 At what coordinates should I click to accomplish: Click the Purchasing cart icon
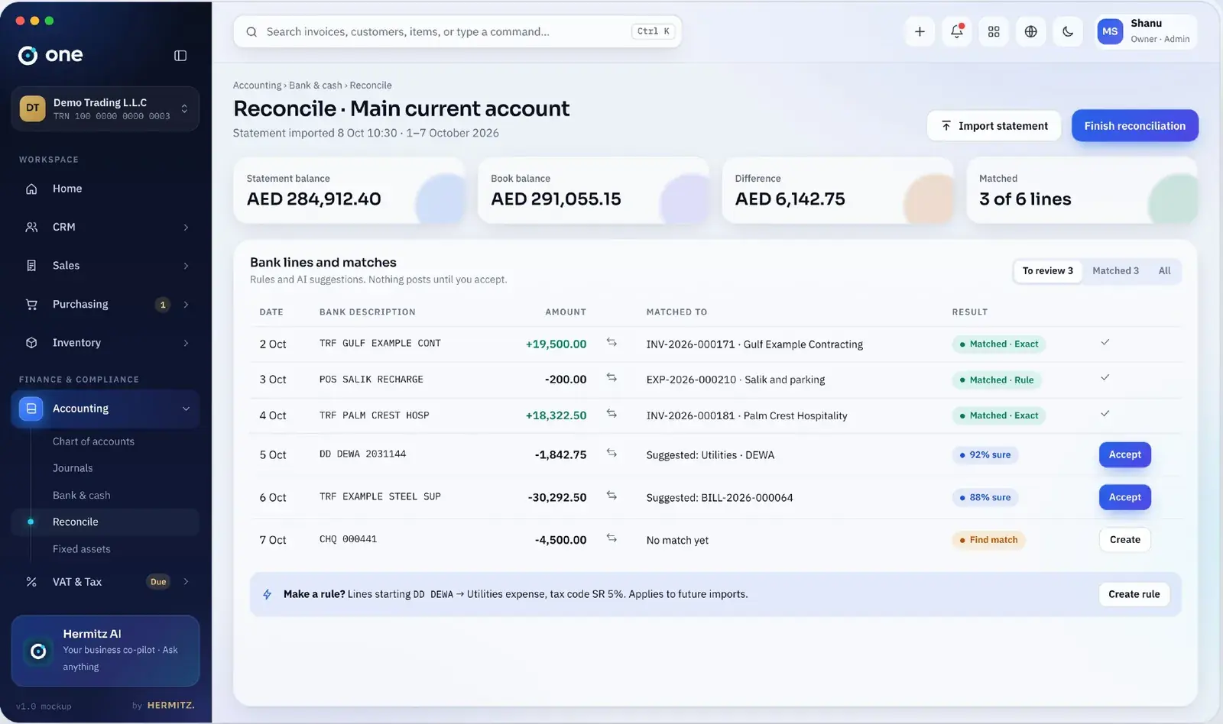pos(31,304)
